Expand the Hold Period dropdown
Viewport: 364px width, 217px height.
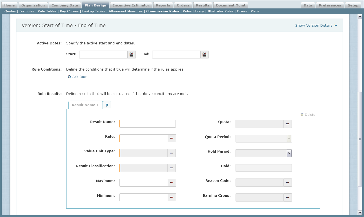289,153
